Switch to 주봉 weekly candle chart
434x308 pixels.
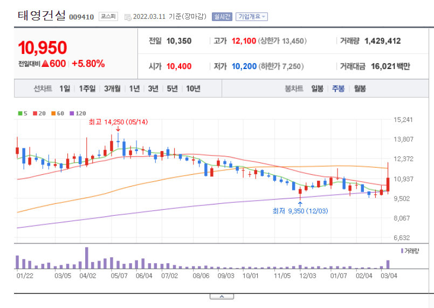coord(338,88)
